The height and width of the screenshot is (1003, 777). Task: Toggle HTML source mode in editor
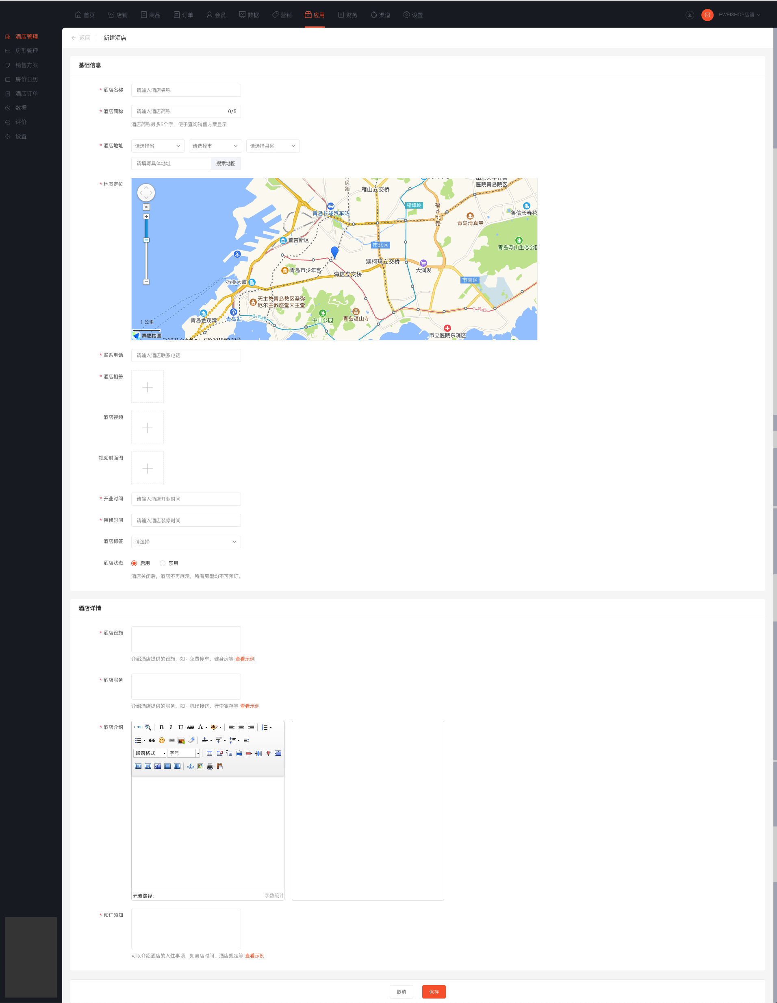coord(138,727)
